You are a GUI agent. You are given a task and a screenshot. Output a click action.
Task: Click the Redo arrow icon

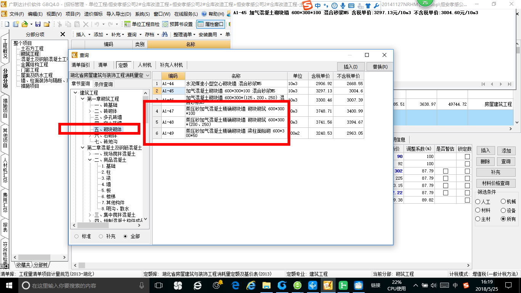pos(110,24)
